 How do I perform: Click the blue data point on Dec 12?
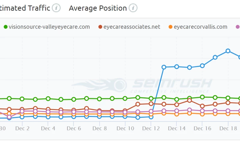pyautogui.click(x=151, y=117)
